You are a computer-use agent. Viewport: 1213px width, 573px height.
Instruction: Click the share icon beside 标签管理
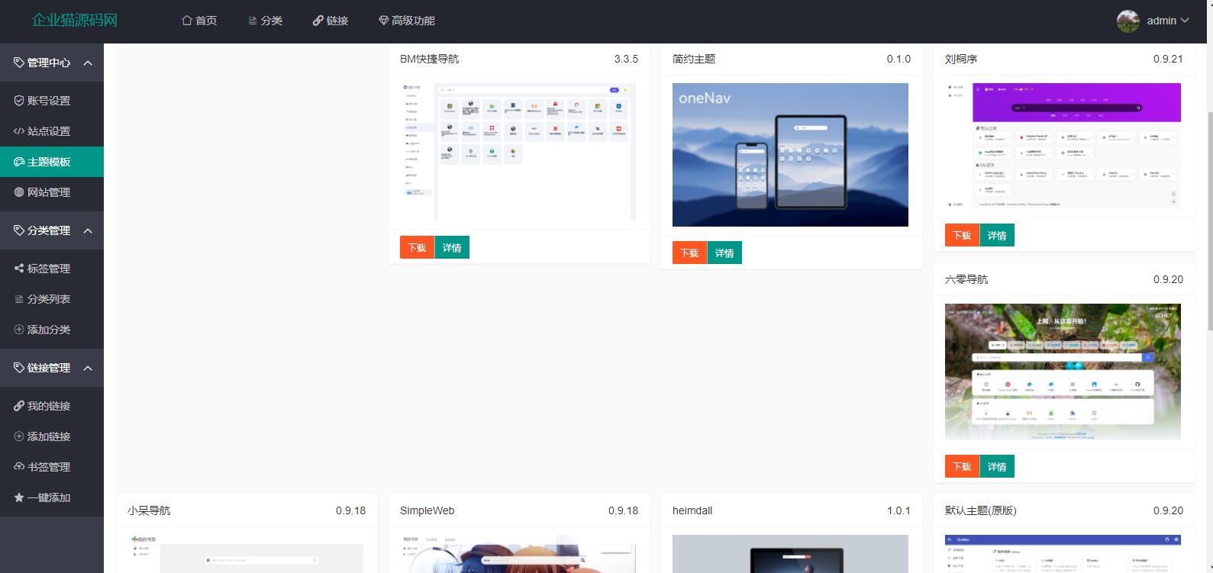[19, 269]
